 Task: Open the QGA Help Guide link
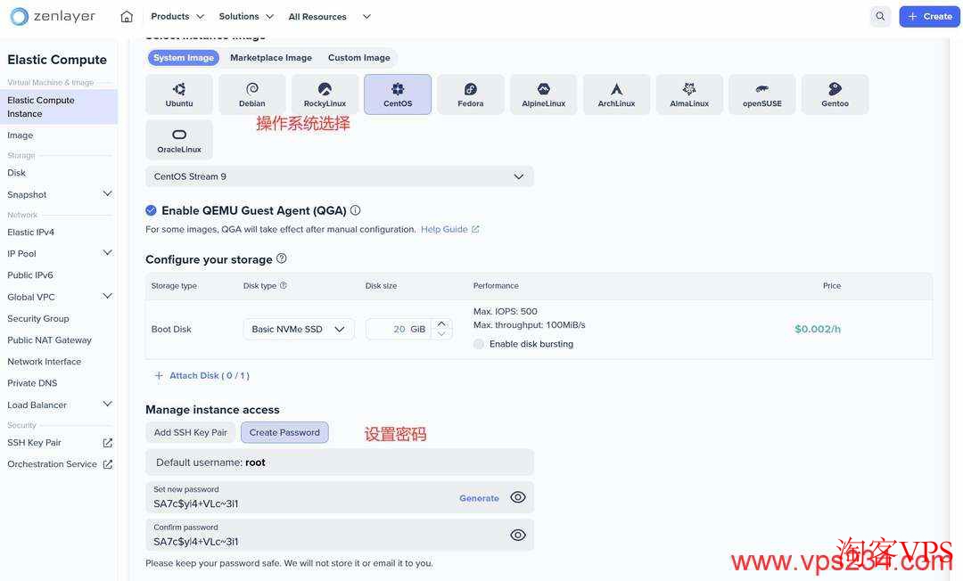pyautogui.click(x=444, y=229)
